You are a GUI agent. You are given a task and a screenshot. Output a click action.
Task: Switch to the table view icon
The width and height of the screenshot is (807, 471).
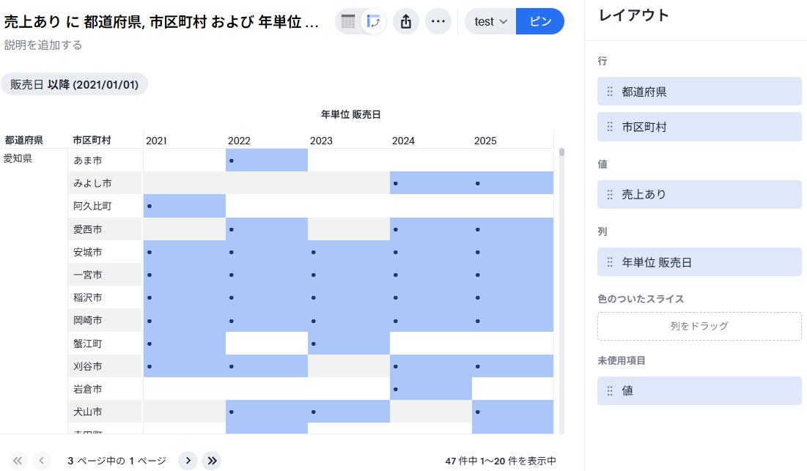(x=348, y=22)
